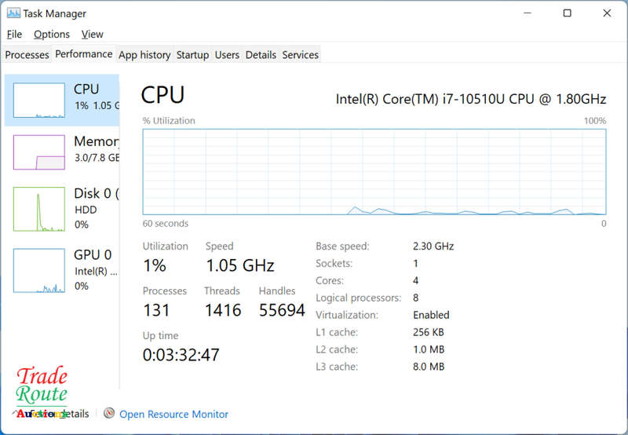Switch to the Users tab
The width and height of the screenshot is (628, 435).
point(227,54)
